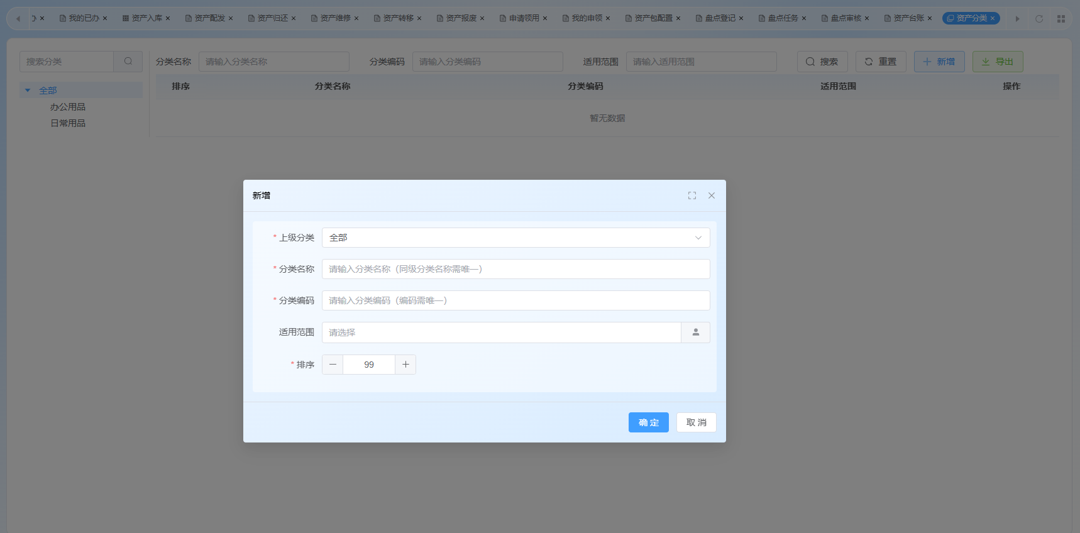
Task: Click the 重置 button
Action: pyautogui.click(x=881, y=62)
